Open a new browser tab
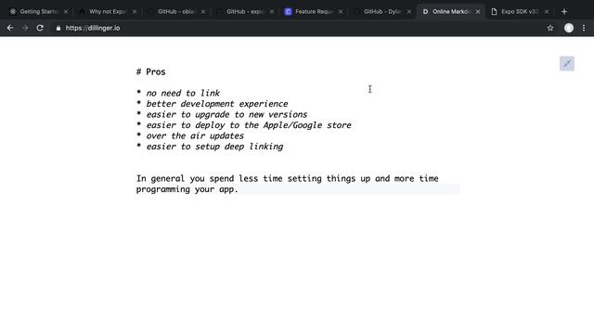The image size is (594, 334). coord(564,12)
